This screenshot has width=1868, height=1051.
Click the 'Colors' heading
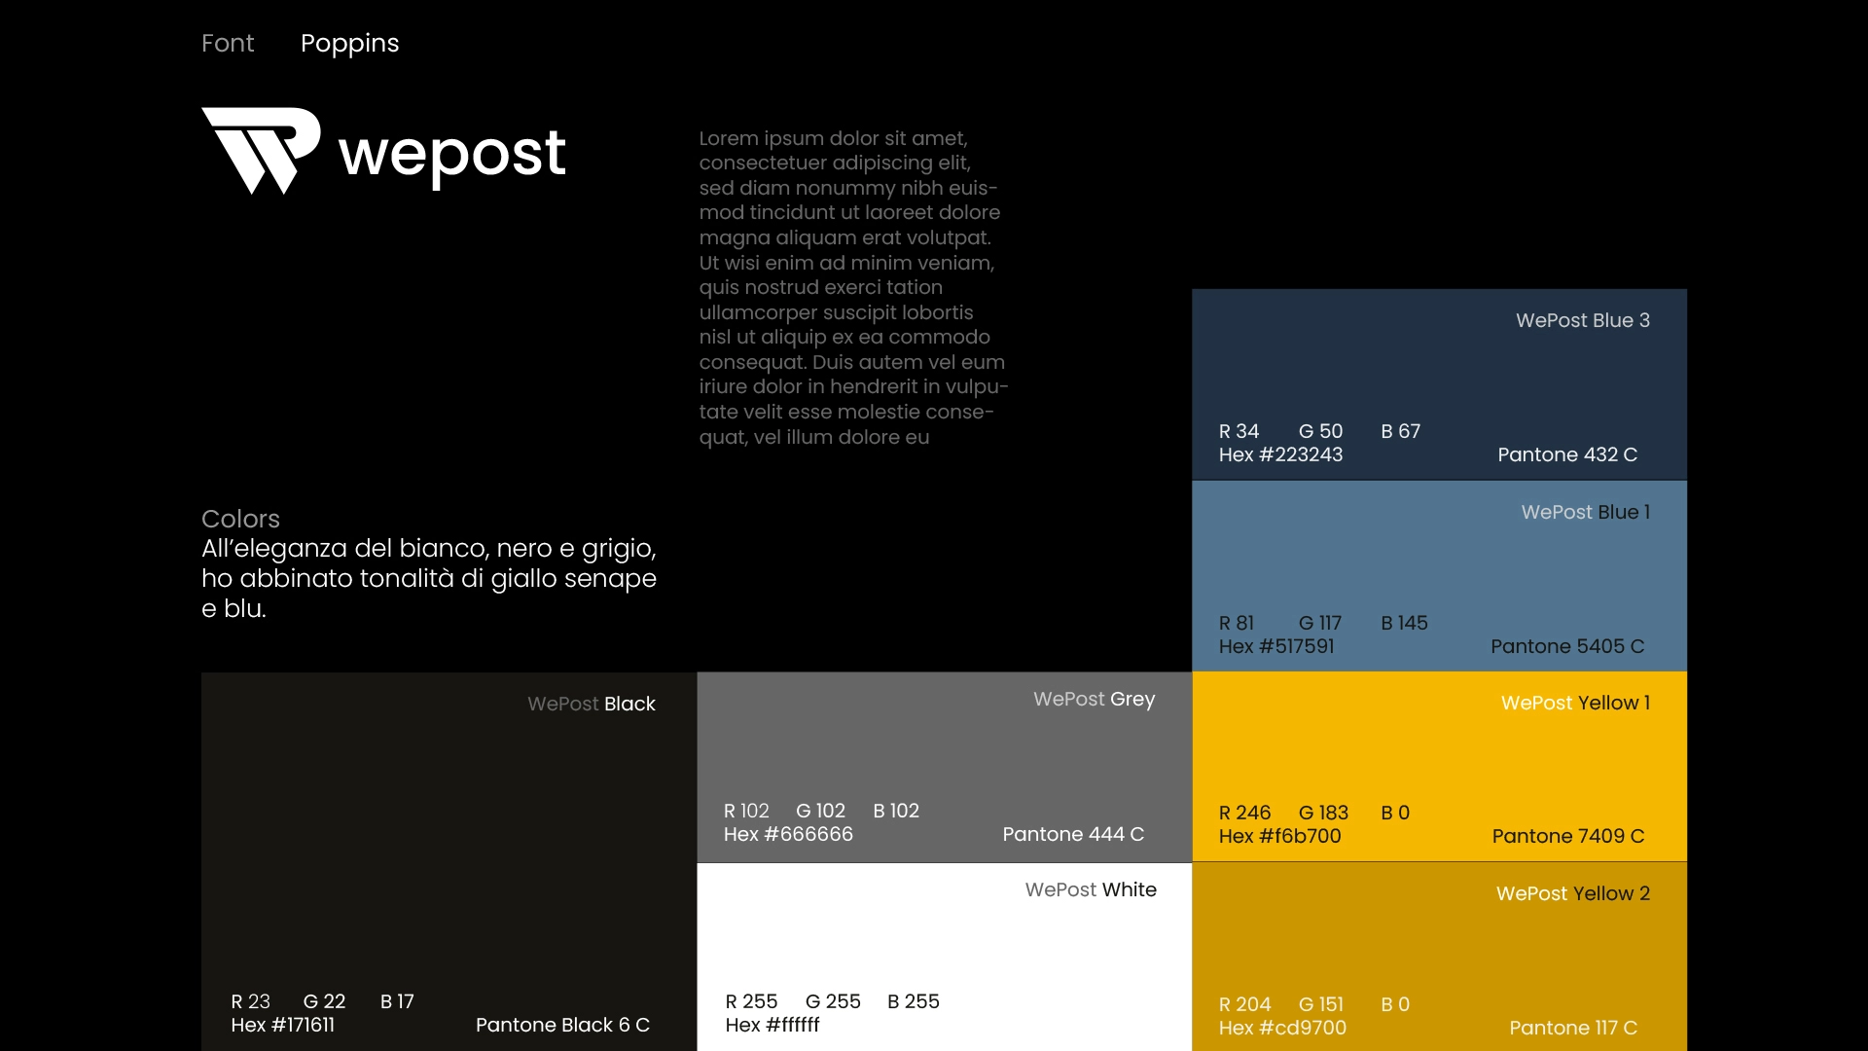[240, 519]
